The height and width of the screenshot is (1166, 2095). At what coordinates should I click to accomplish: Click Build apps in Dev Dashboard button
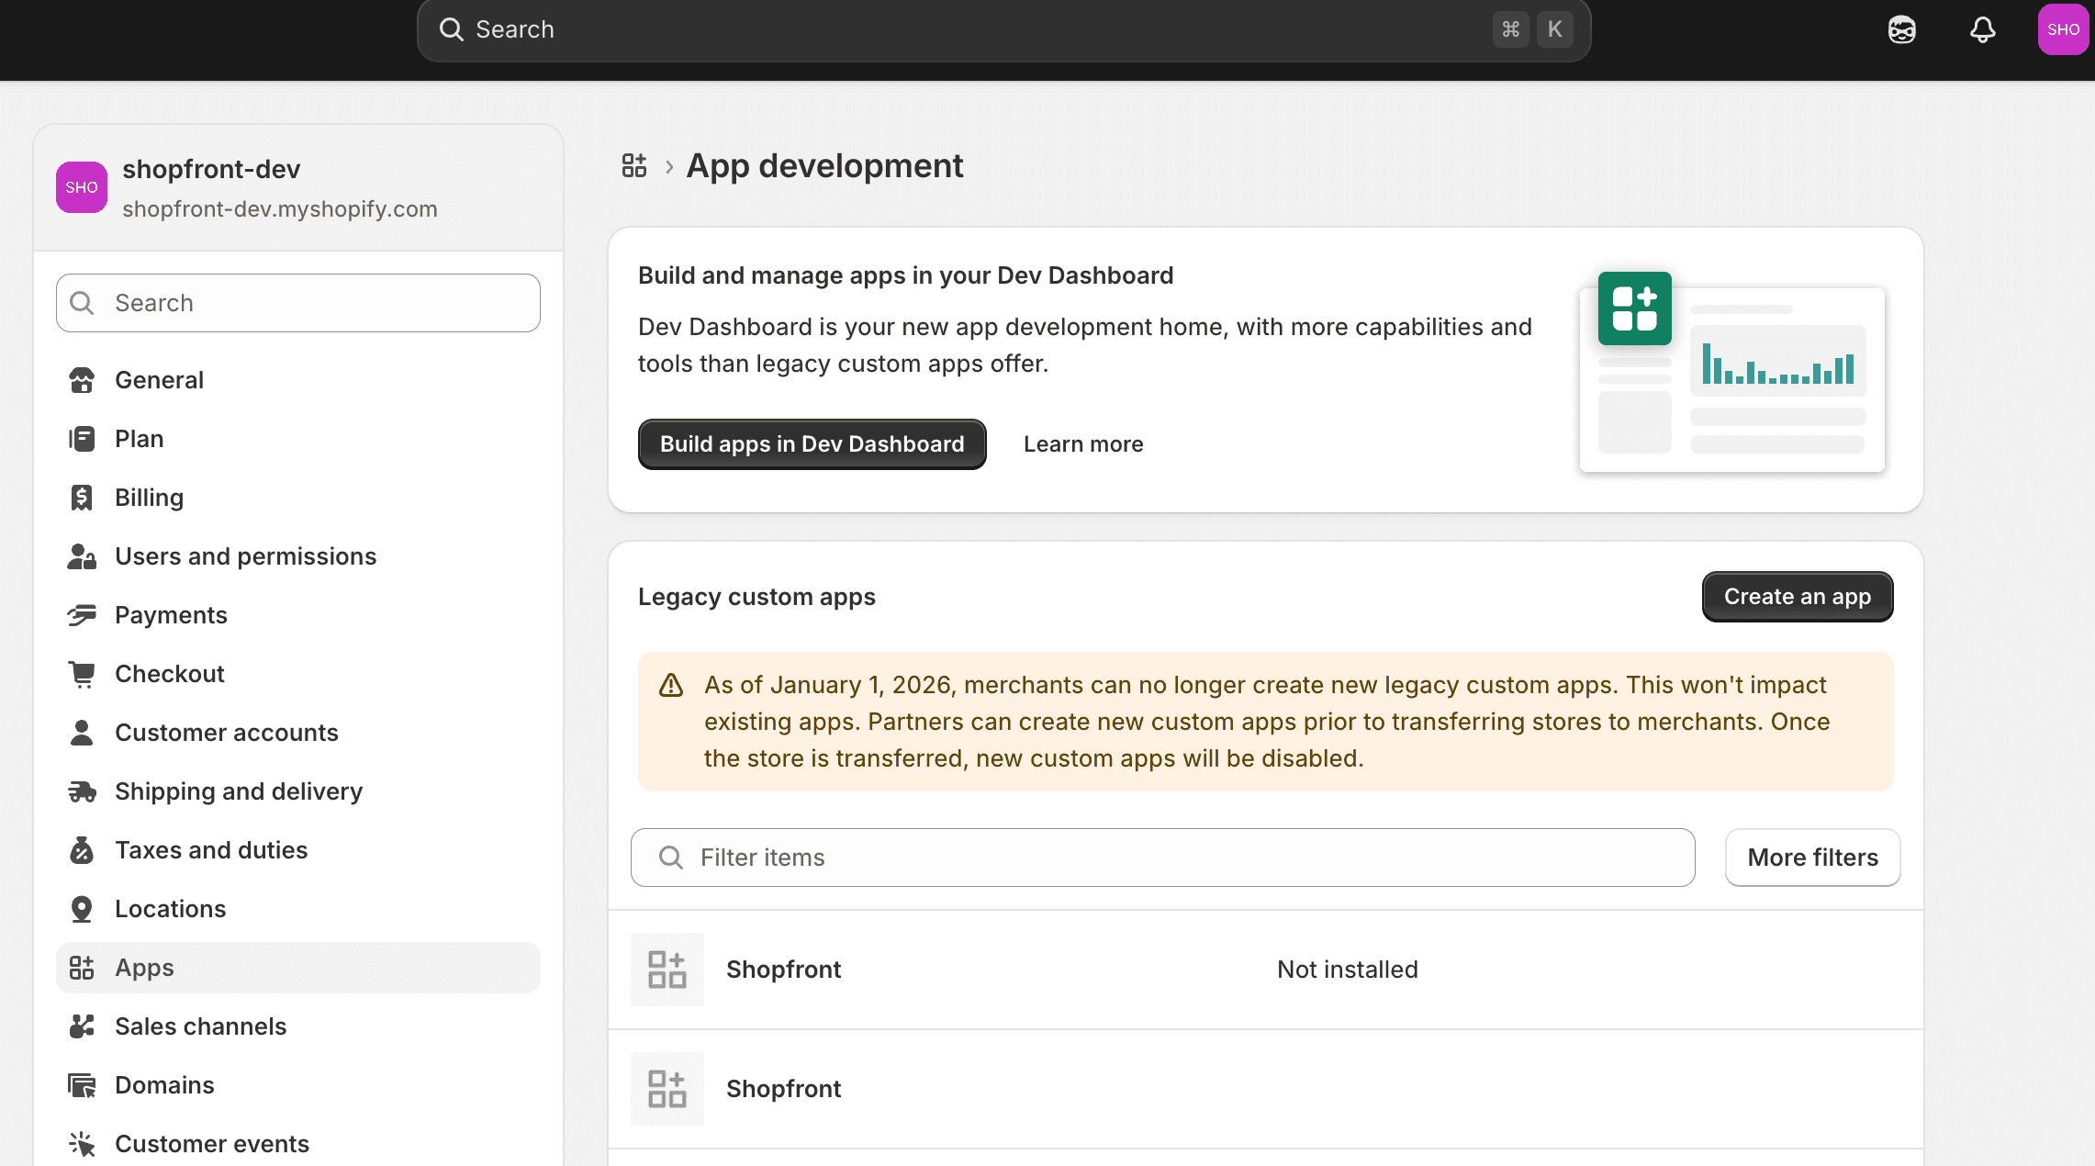(x=812, y=444)
